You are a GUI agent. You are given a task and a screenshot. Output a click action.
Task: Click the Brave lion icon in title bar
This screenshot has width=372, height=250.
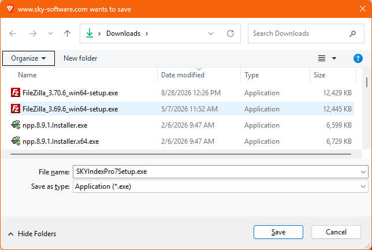[x=10, y=9]
